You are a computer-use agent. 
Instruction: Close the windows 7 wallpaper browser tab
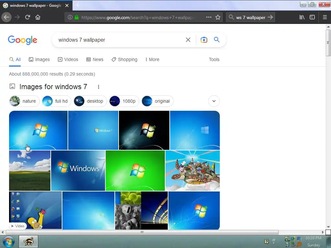[67, 5]
